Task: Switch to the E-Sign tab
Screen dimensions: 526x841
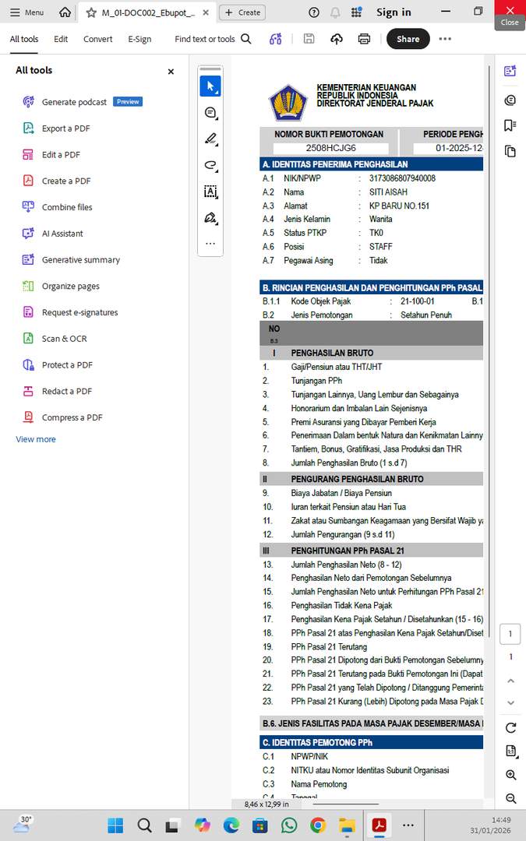Action: 139,39
